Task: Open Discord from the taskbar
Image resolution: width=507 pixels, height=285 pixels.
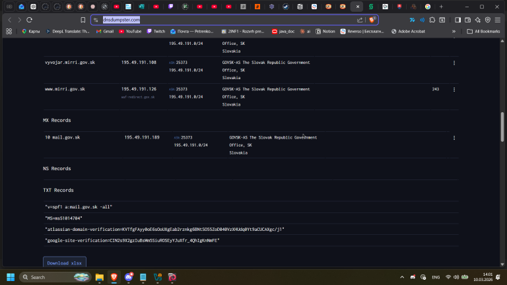Action: [129, 277]
